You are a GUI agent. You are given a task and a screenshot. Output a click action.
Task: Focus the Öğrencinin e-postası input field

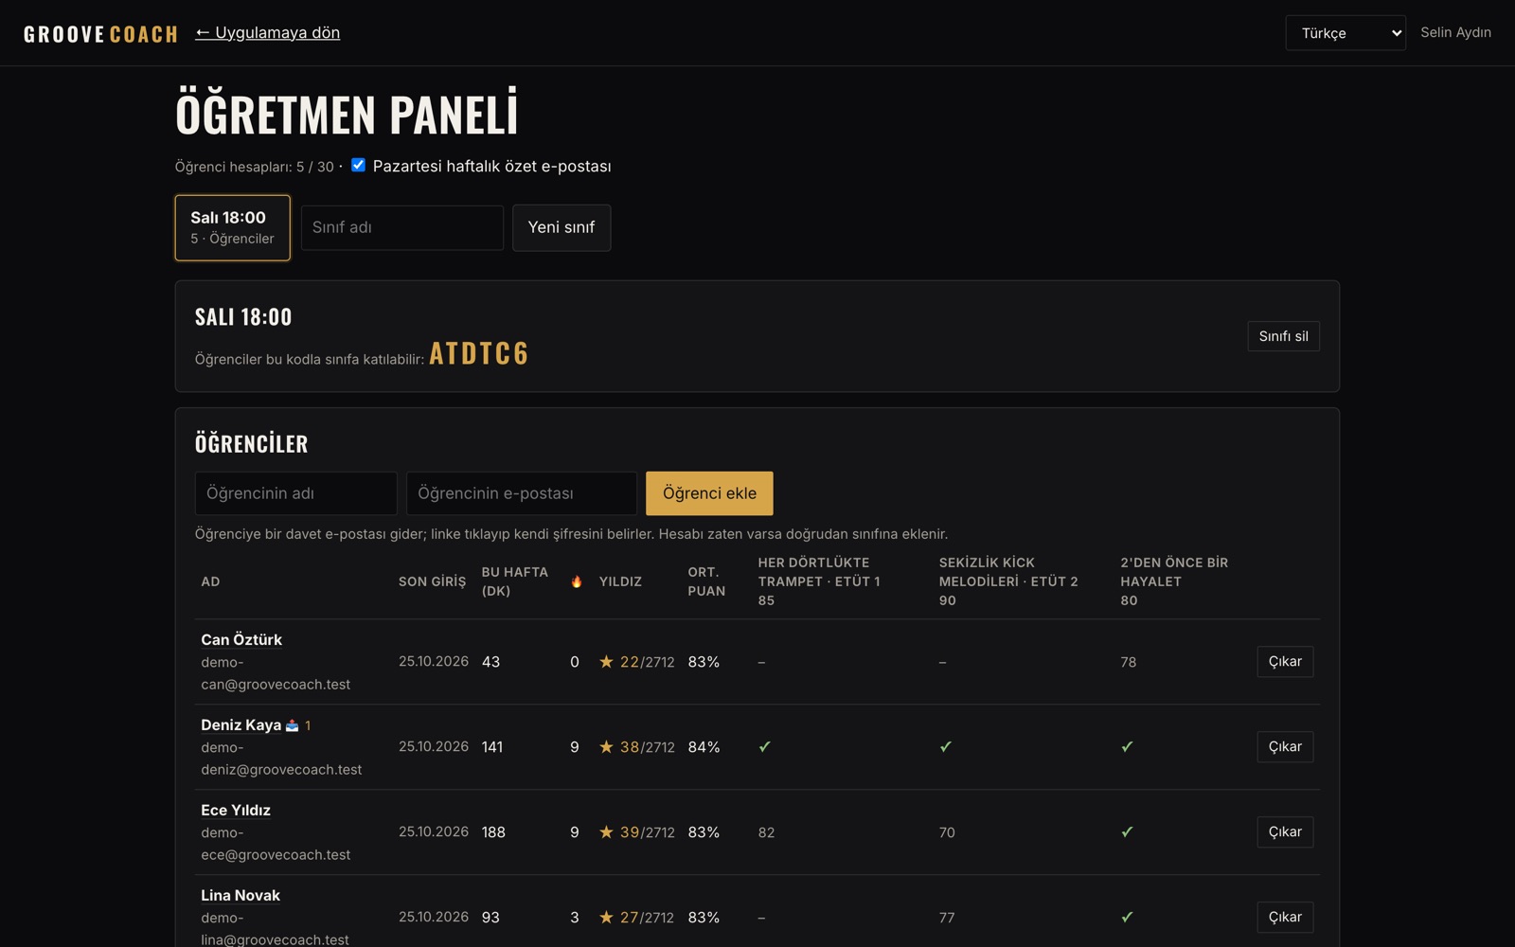[x=522, y=493]
